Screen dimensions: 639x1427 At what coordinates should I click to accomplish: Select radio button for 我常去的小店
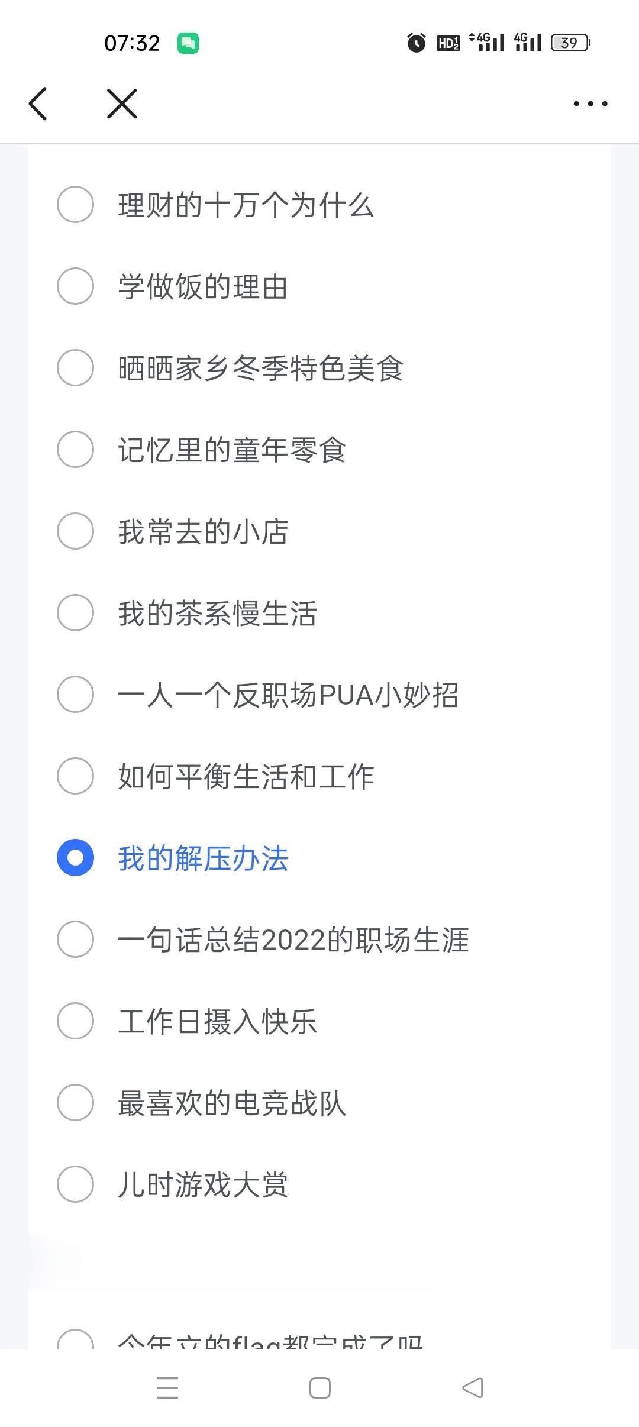(75, 531)
